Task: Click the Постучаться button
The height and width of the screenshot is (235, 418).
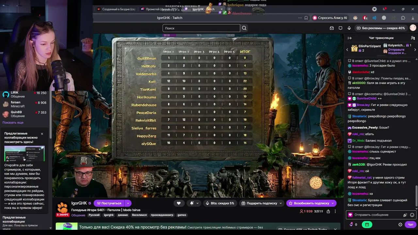Action: tap(109, 203)
